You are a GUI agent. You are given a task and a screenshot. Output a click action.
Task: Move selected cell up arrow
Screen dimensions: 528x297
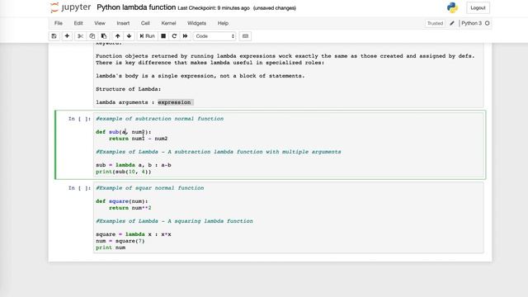tap(117, 36)
